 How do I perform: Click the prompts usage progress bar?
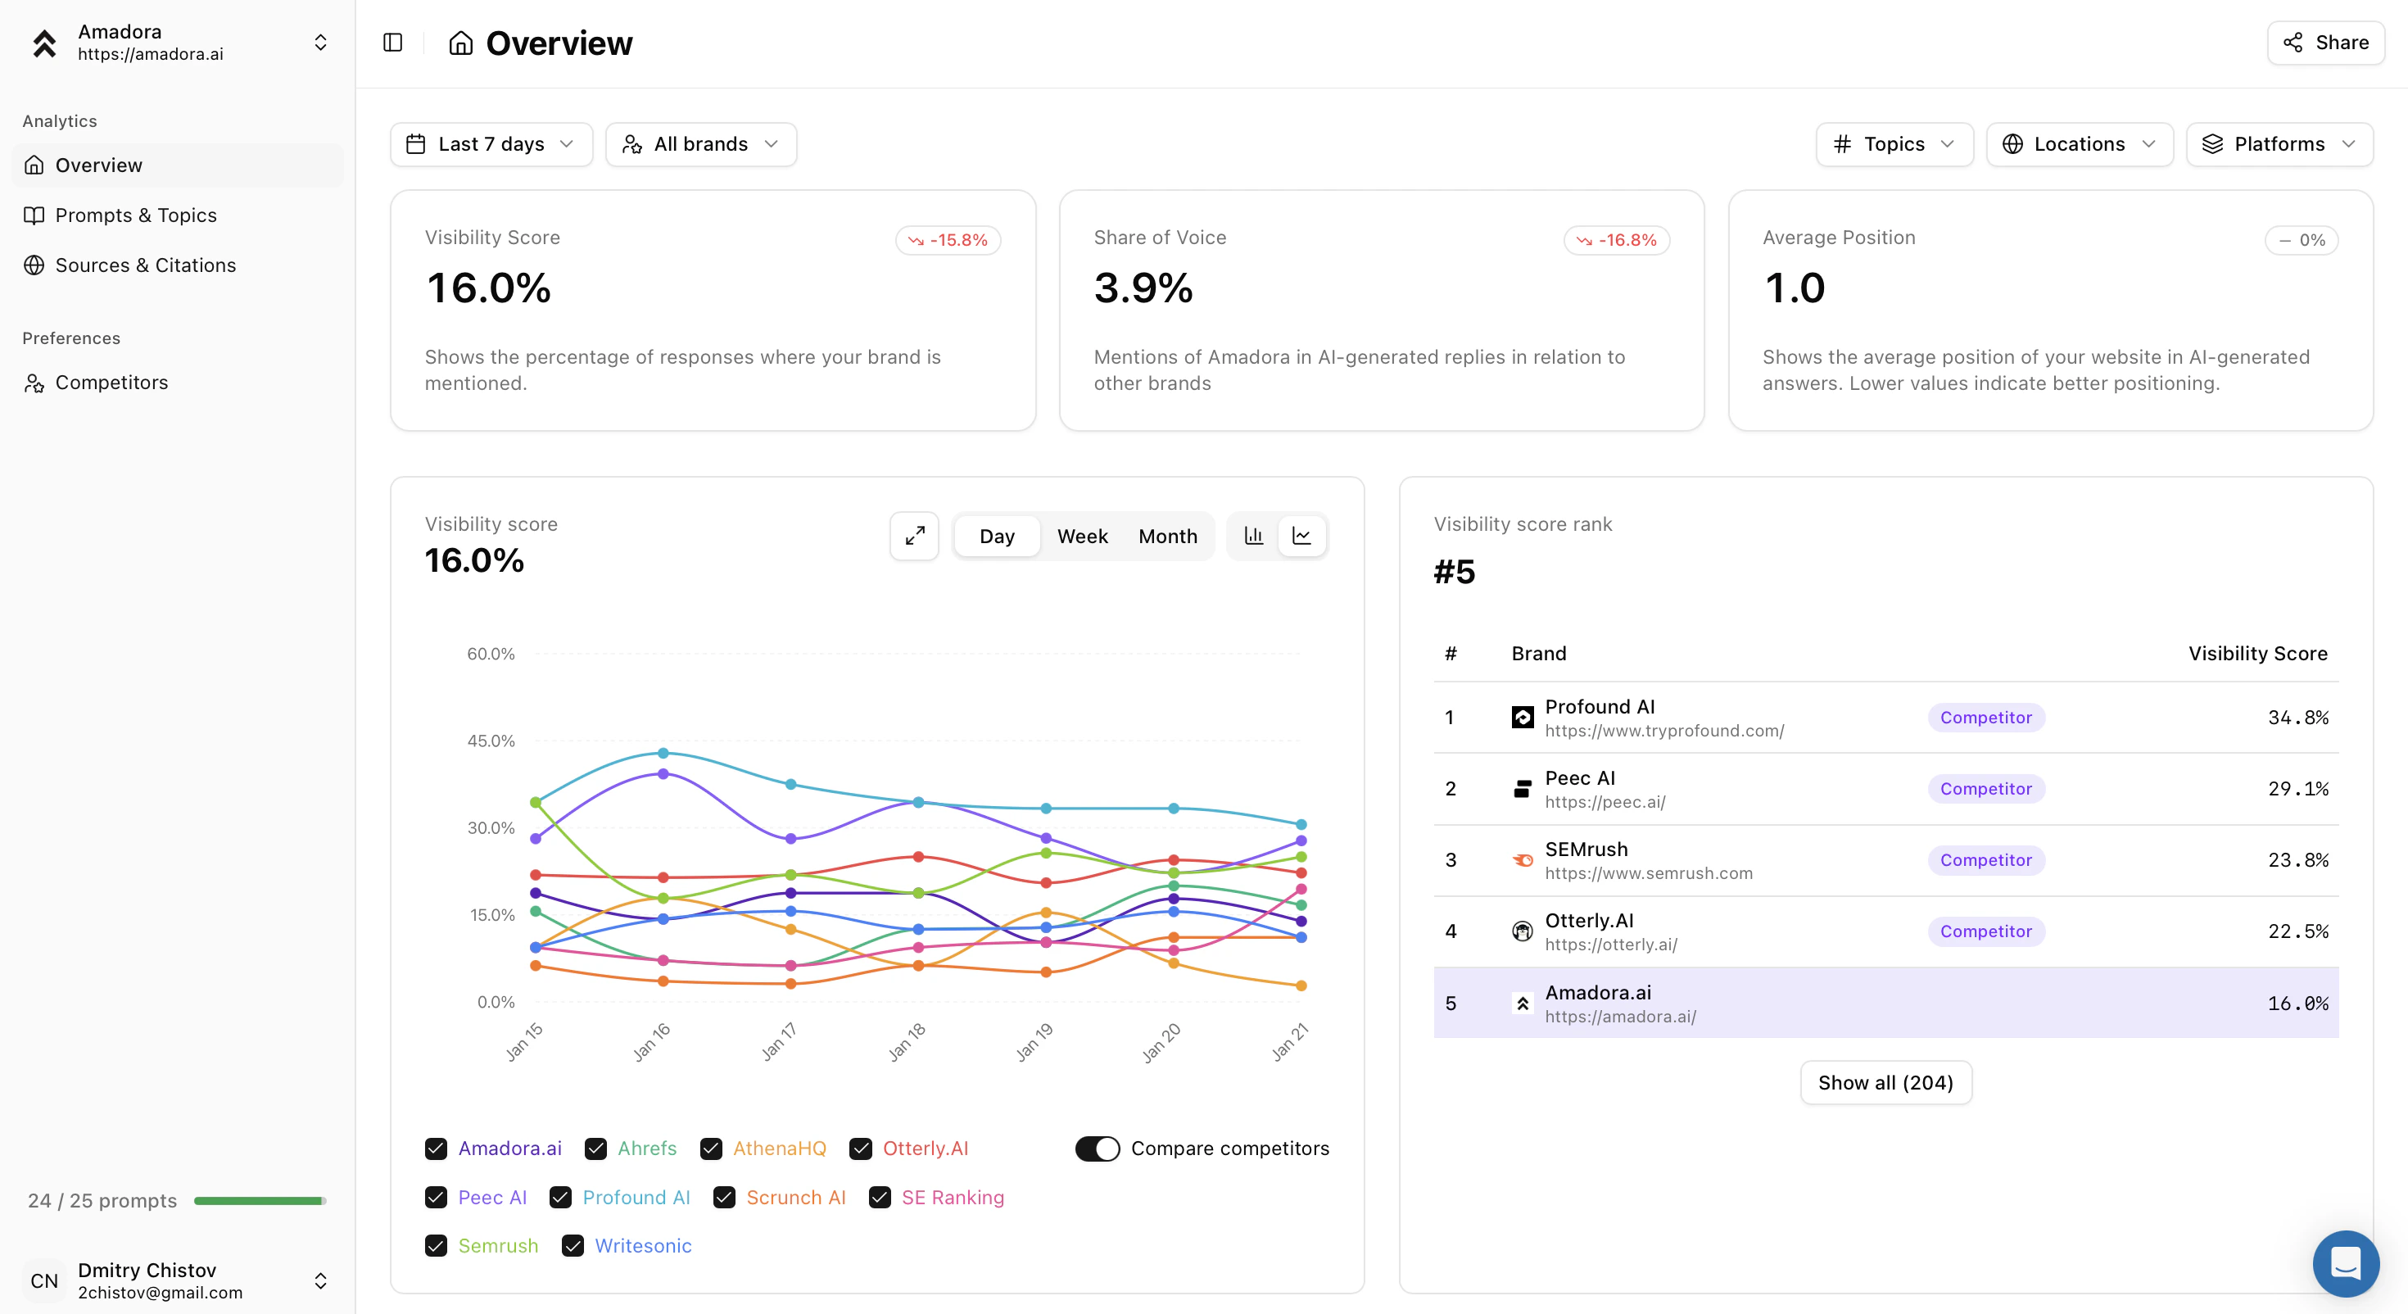pos(259,1201)
